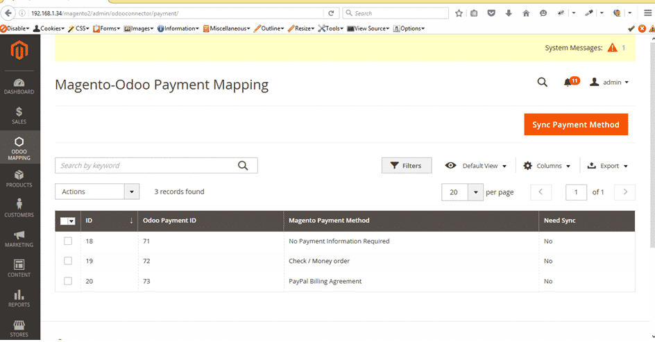Select the checkbox for row ID 20
655x342 pixels.
pyautogui.click(x=68, y=281)
